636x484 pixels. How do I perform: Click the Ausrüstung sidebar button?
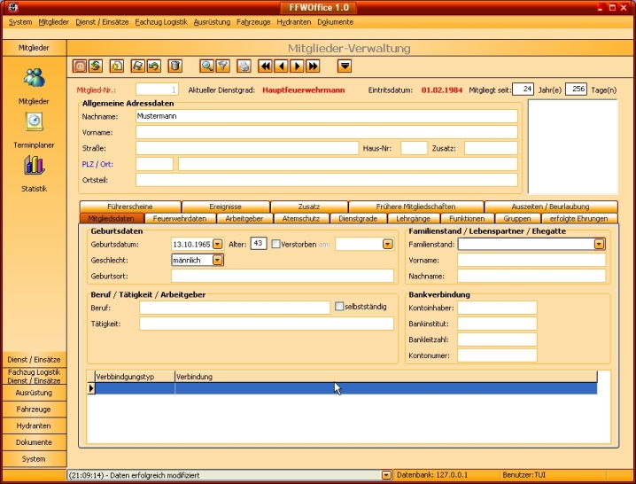[x=34, y=393]
